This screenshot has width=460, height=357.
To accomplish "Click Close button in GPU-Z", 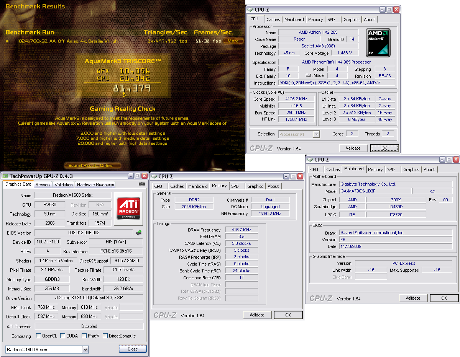I will point(133,349).
